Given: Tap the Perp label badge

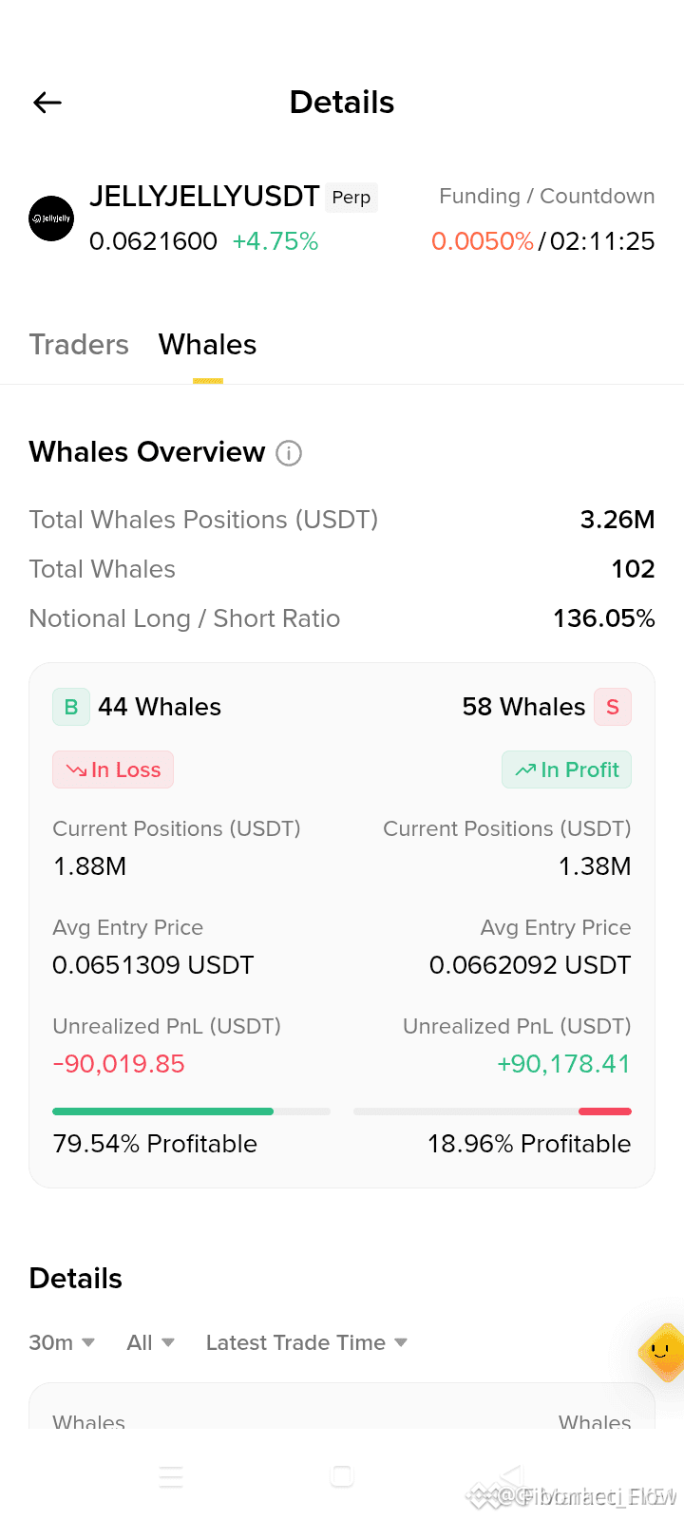Looking at the screenshot, I should 351,198.
